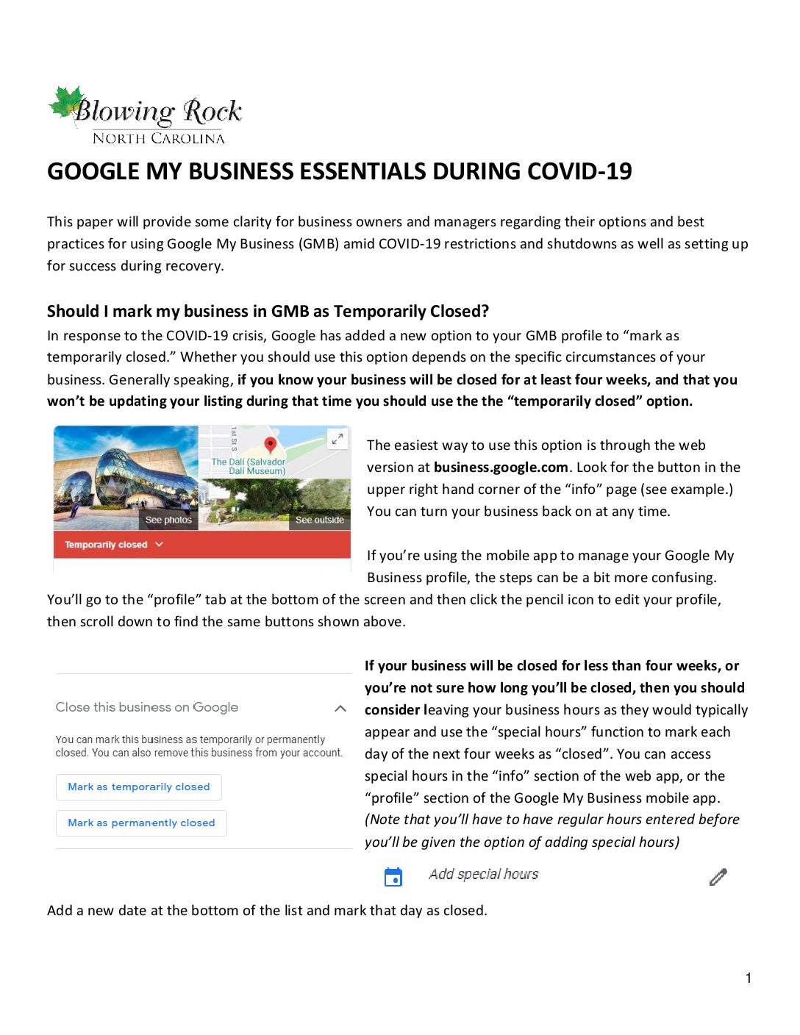800x1035 pixels.
Task: Click the 'Should I mark my business' section heading
Action: (268, 312)
